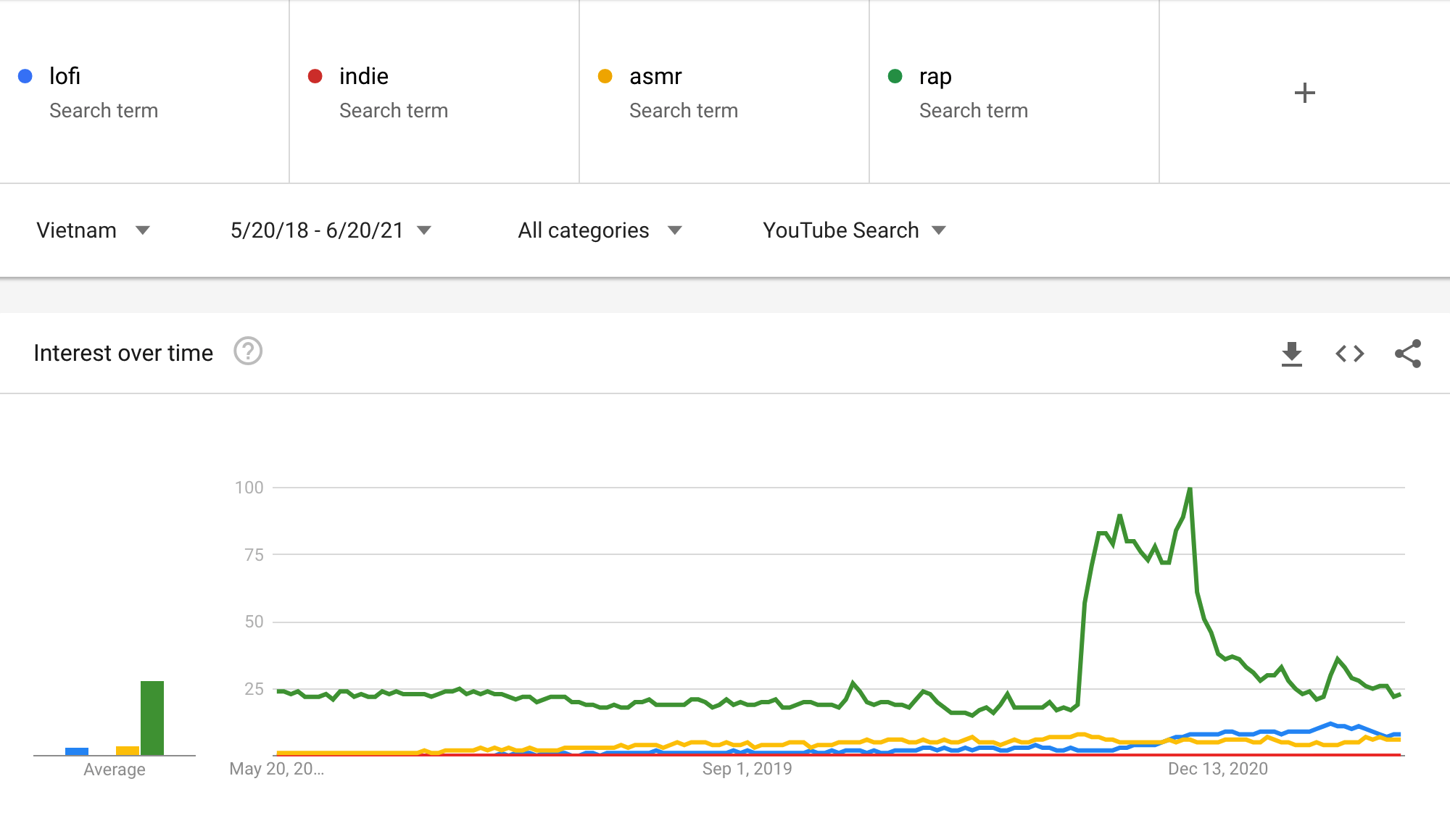This screenshot has width=1450, height=826.
Task: Download the interest over time CSV
Action: pyautogui.click(x=1291, y=354)
